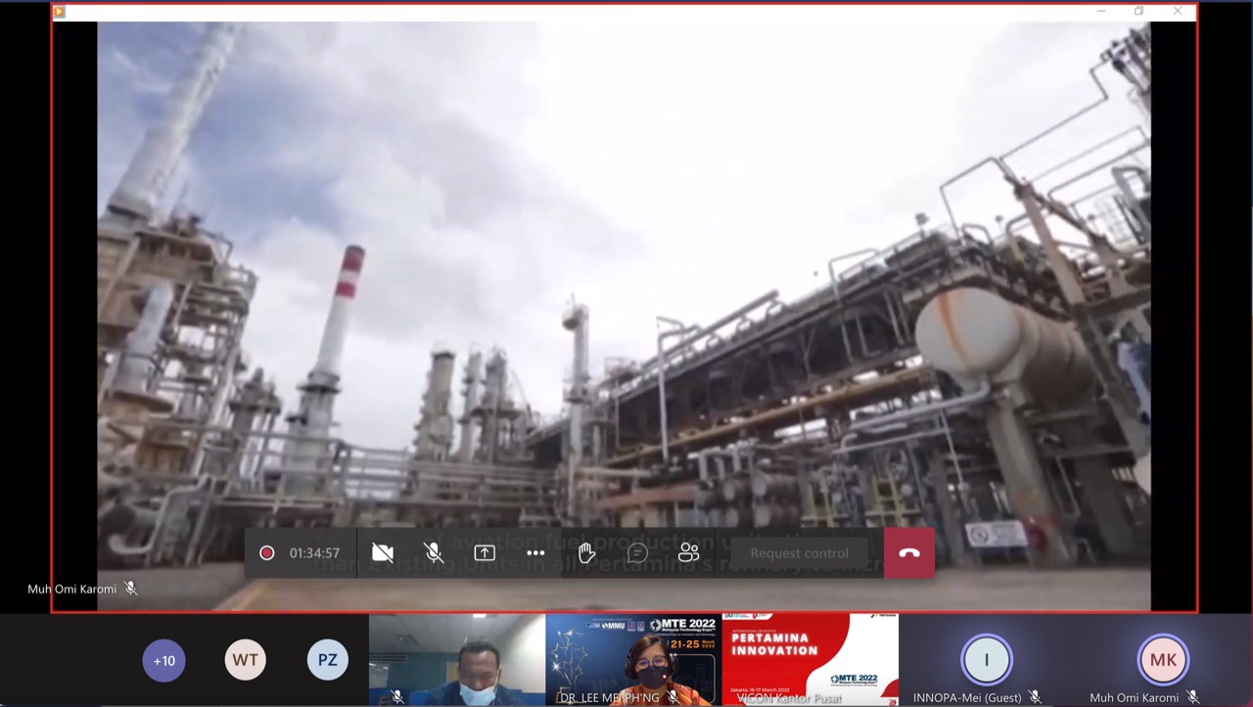Show the participants panel
The height and width of the screenshot is (707, 1253).
689,553
